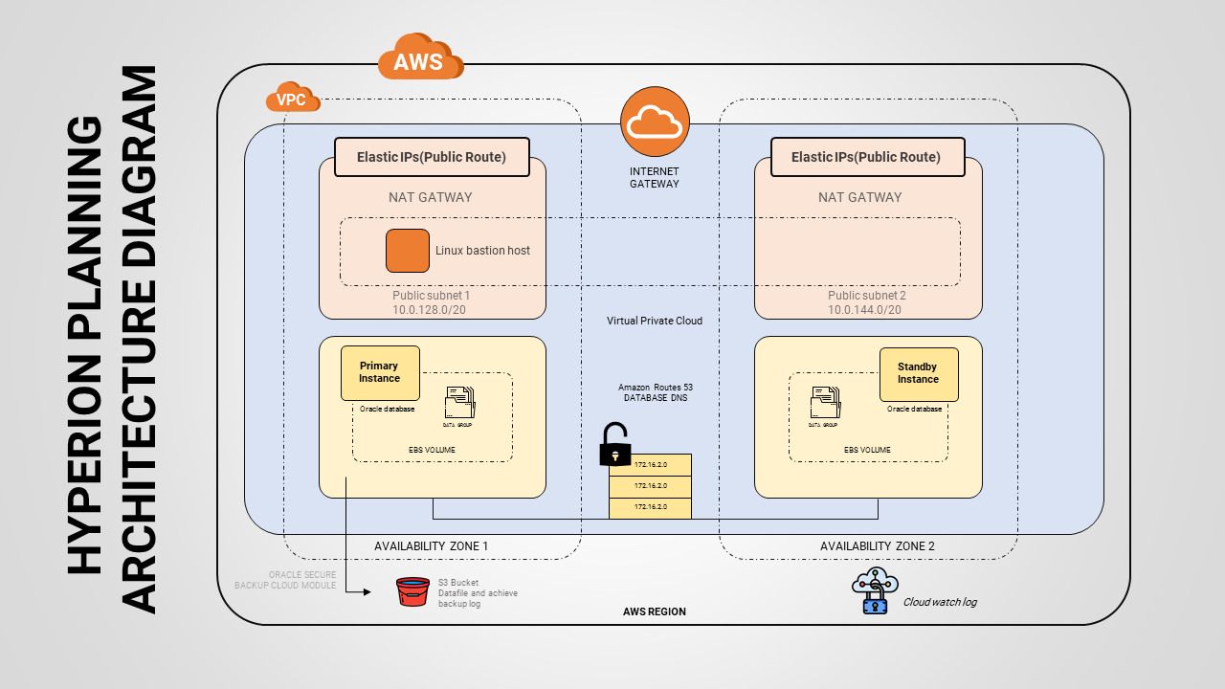1225x689 pixels.
Task: Select the AVAILABILITY ZONE 2 label
Action: point(878,546)
